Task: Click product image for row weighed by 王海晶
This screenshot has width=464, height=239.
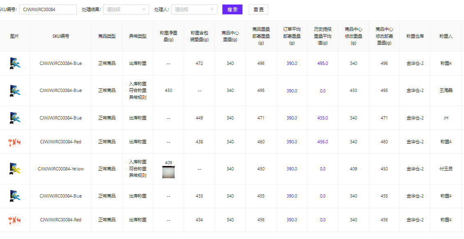Action: (x=14, y=90)
